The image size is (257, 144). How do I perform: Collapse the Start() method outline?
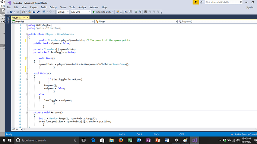27,58
